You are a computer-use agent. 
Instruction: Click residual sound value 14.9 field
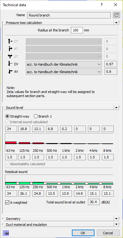tap(80, 194)
